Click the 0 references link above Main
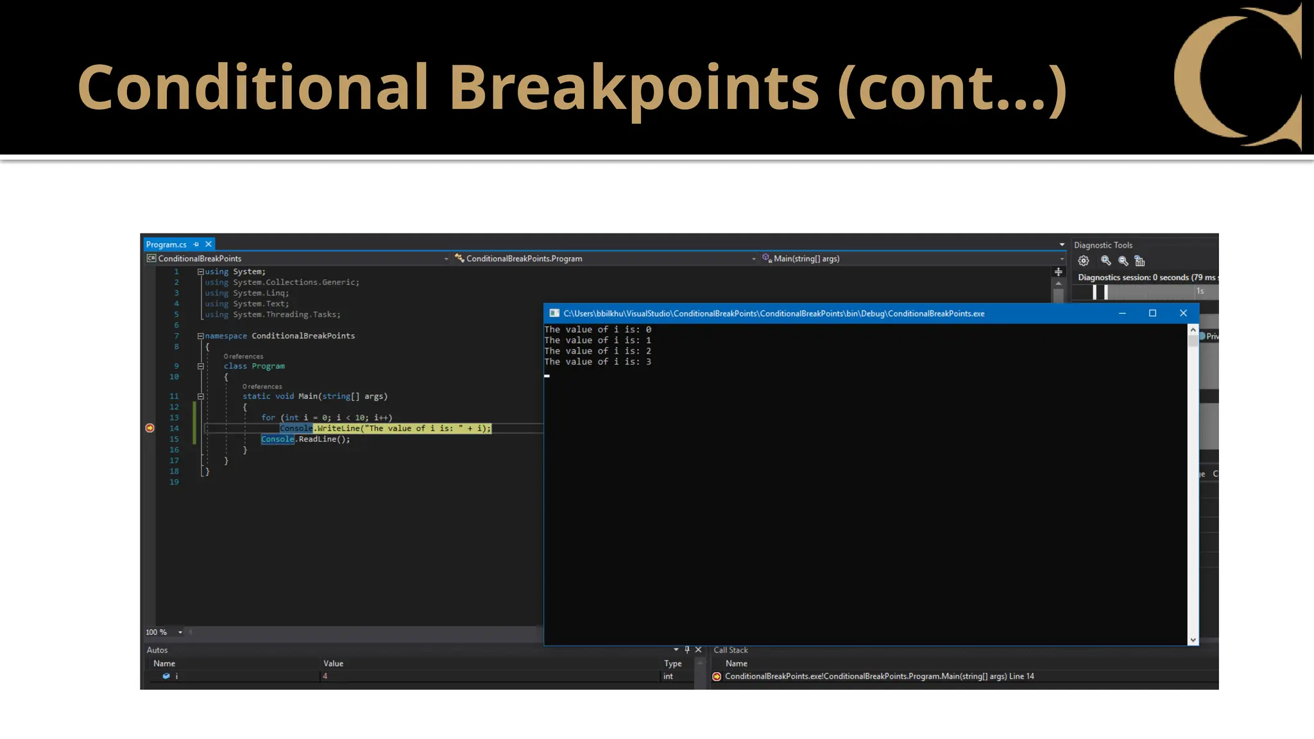This screenshot has width=1314, height=739. (x=262, y=386)
